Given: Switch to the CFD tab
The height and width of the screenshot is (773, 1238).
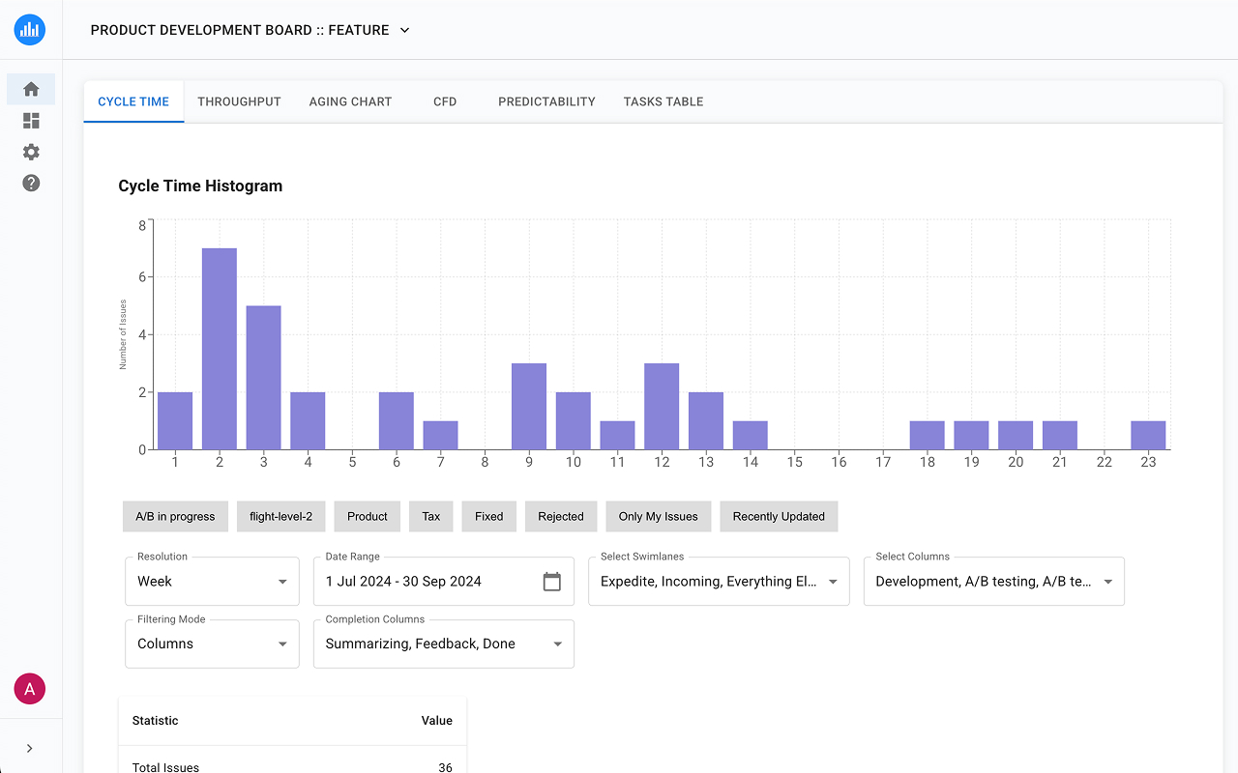Looking at the screenshot, I should pos(445,101).
